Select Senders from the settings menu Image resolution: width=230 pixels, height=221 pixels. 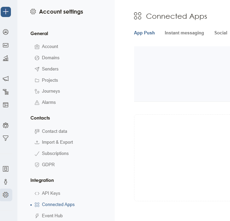tap(50, 69)
